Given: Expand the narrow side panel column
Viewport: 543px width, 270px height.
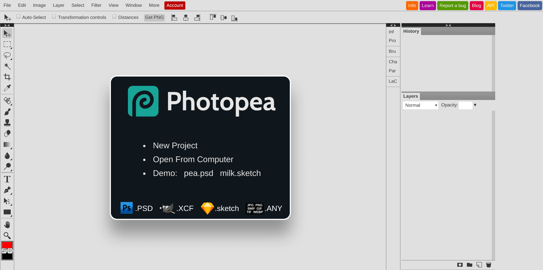Looking at the screenshot, I should (393, 25).
